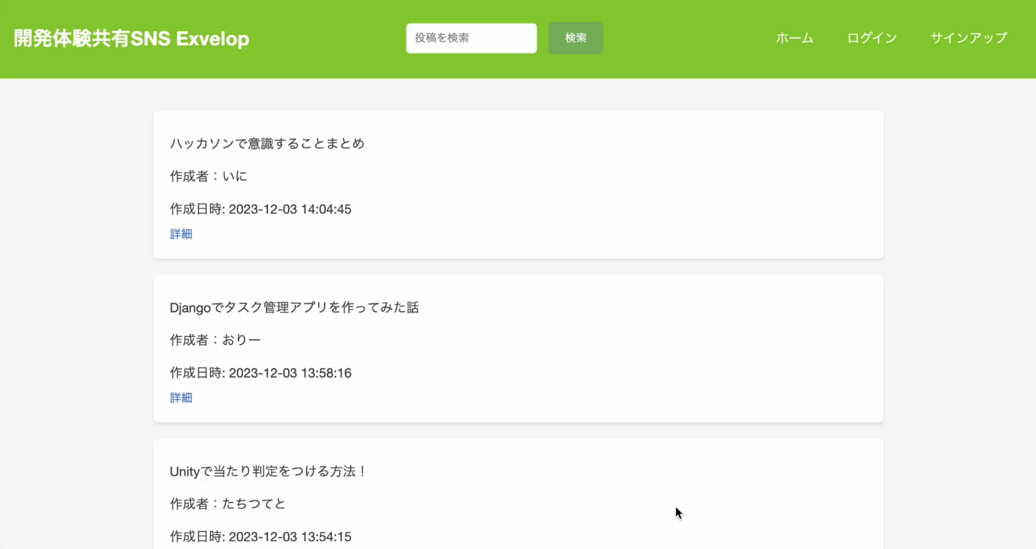
Task: Select the first post's creation timestamp
Action: [x=260, y=209]
